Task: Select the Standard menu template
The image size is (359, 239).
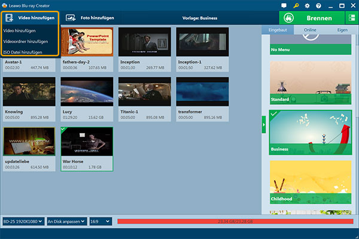Action: coord(311,83)
